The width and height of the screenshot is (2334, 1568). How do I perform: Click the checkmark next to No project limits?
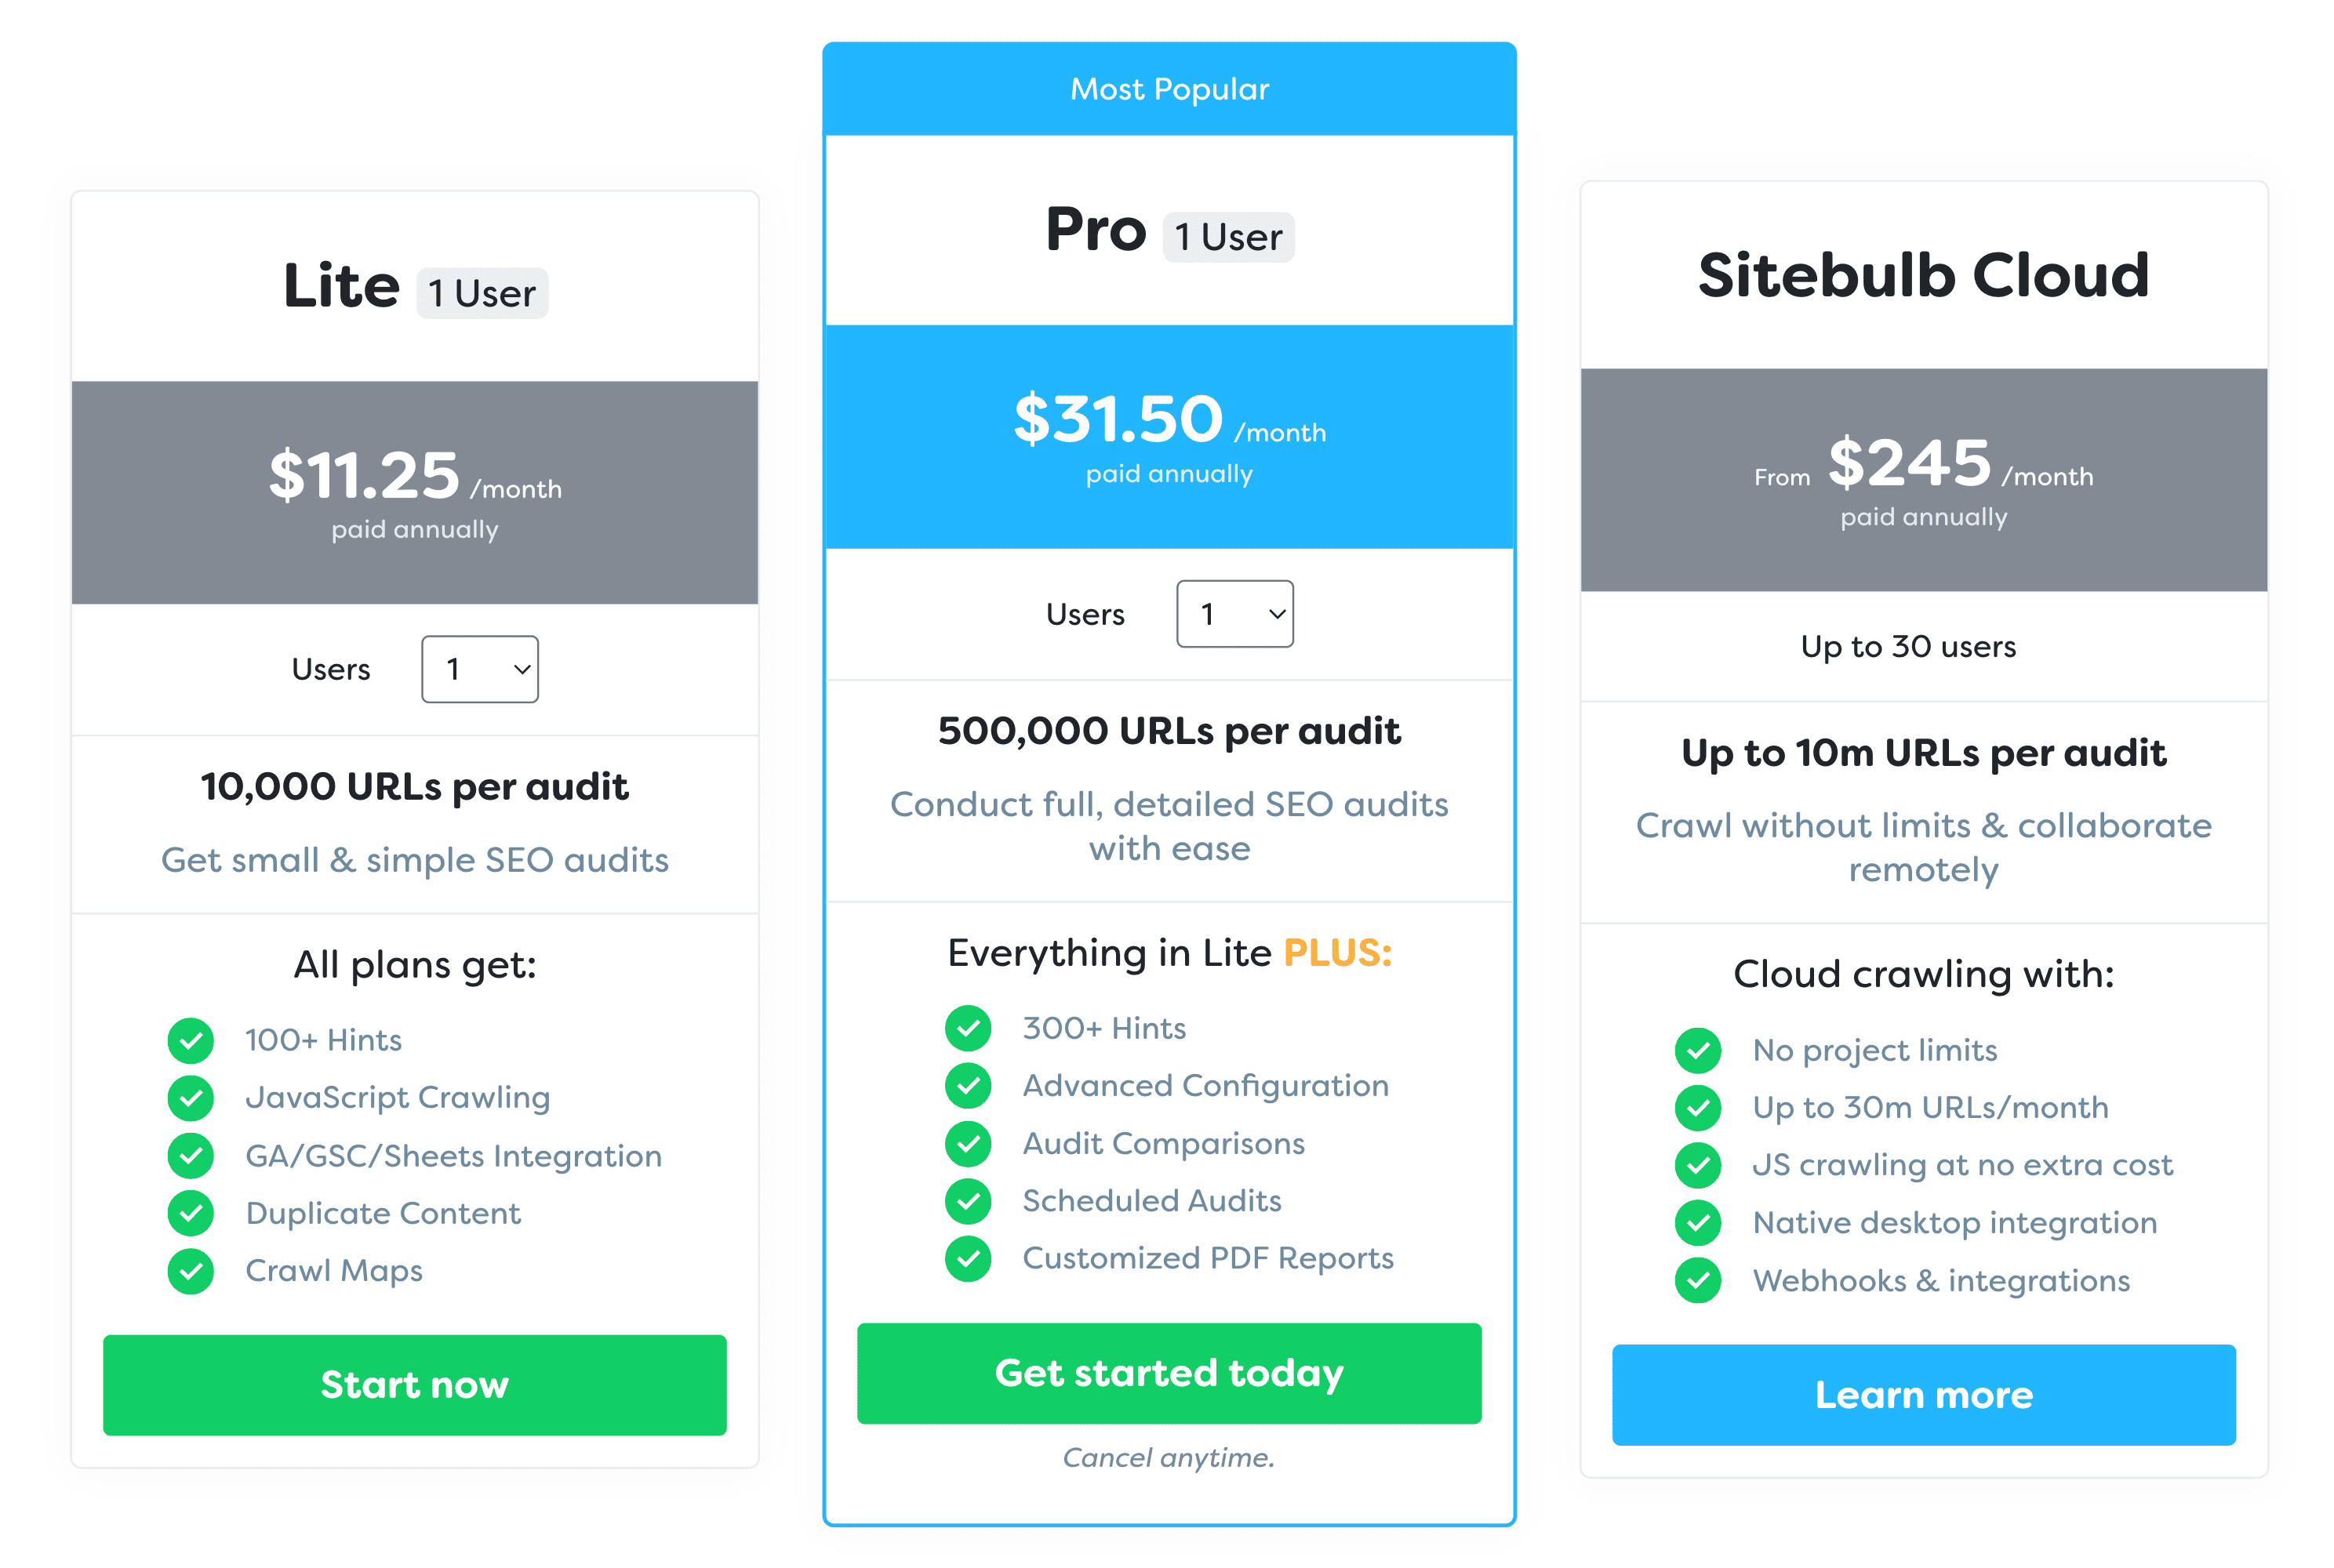point(1698,1050)
